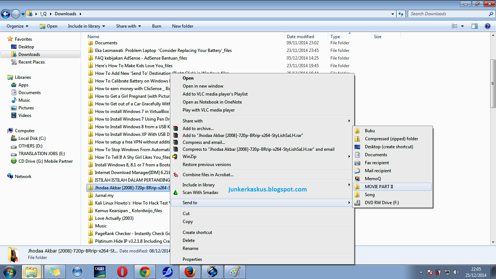Select TRANSLATION JOBS (E:) drive
This screenshot has width=496, height=279.
(41, 154)
